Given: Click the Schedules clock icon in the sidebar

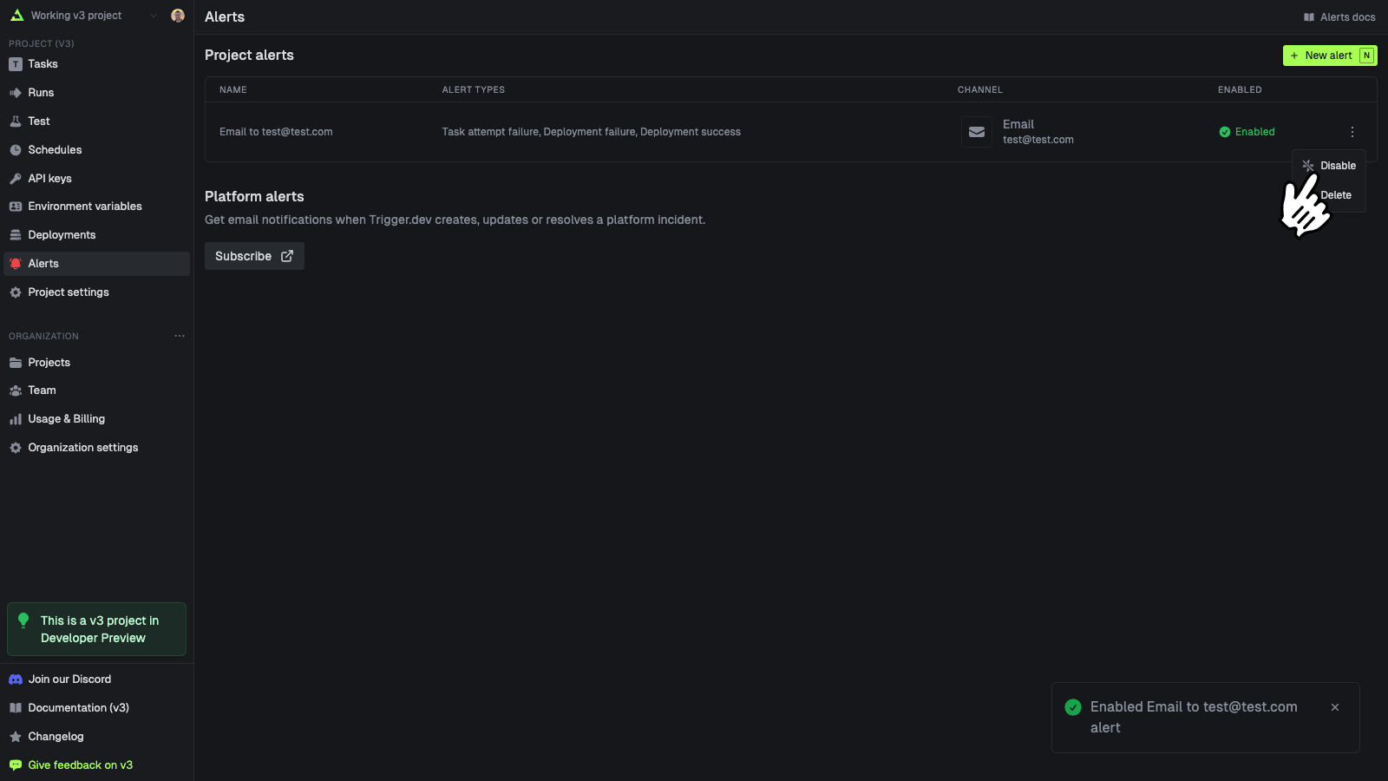Looking at the screenshot, I should point(16,149).
